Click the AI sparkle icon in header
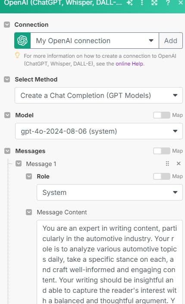The image size is (185, 304). click(x=130, y=3)
